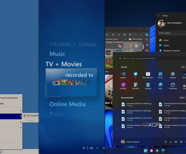The width and height of the screenshot is (186, 154).
Task: Click Access and Defaults menu entry
Action: (9, 98)
